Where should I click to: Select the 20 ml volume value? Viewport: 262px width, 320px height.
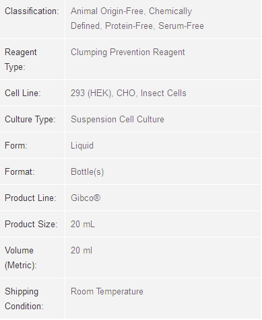coord(81,250)
